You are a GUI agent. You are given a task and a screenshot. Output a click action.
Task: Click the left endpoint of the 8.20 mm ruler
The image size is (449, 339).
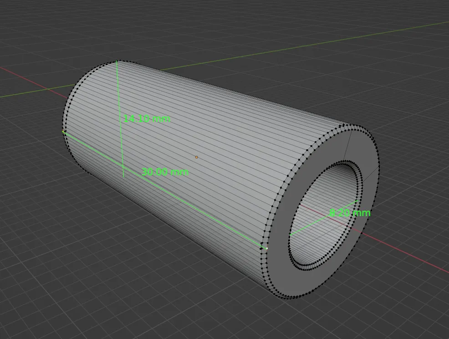290,235
